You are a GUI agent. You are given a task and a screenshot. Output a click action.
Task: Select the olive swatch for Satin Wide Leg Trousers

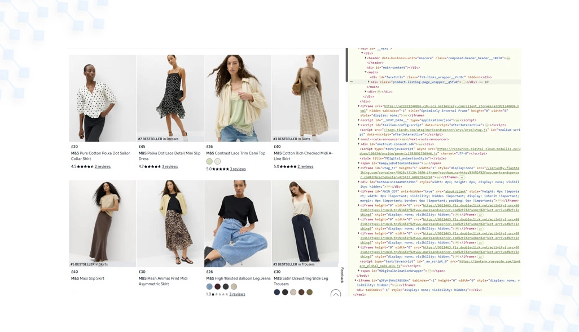point(309,292)
